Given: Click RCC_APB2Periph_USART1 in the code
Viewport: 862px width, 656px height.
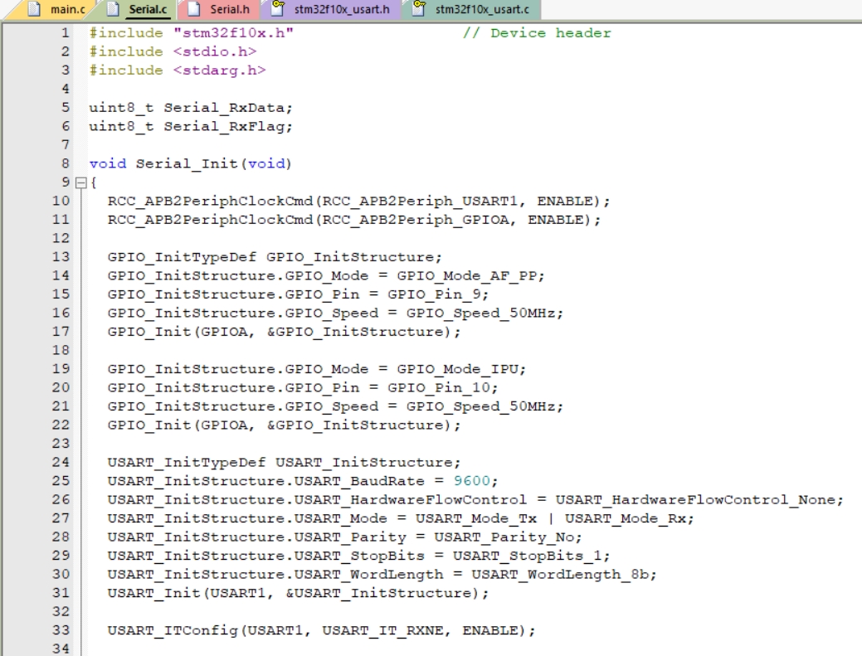Looking at the screenshot, I should click(x=420, y=201).
